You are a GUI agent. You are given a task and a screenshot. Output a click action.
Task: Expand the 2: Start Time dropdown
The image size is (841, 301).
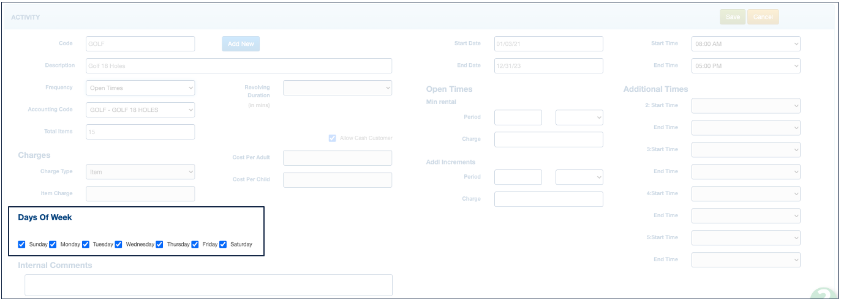pos(745,106)
